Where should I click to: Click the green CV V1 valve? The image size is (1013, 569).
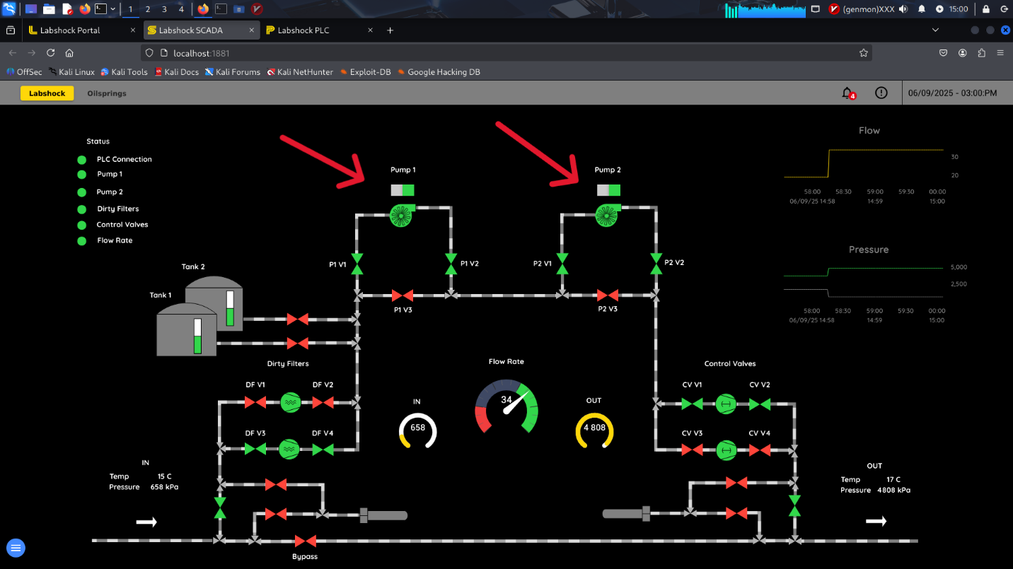(x=692, y=404)
